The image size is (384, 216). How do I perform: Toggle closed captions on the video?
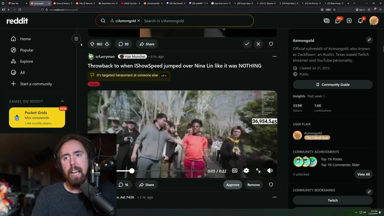click(x=235, y=170)
